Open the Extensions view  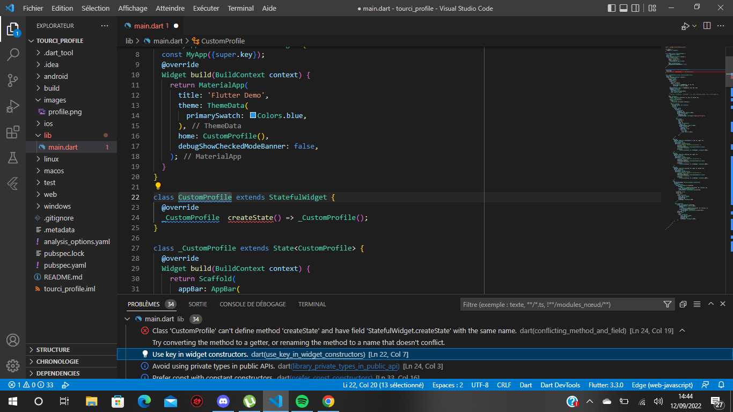pos(13,132)
